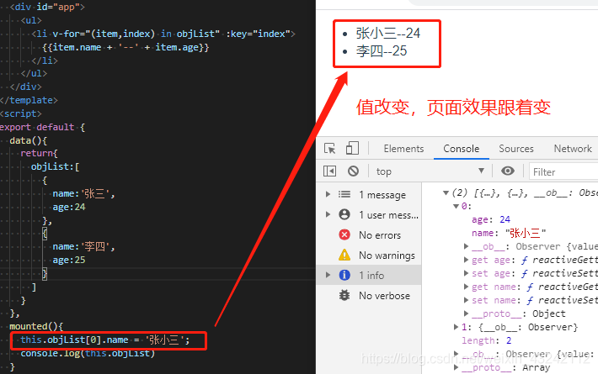Screen dimensions: 598x374
Task: Expand the 1 user messages arrow
Action: (328, 214)
